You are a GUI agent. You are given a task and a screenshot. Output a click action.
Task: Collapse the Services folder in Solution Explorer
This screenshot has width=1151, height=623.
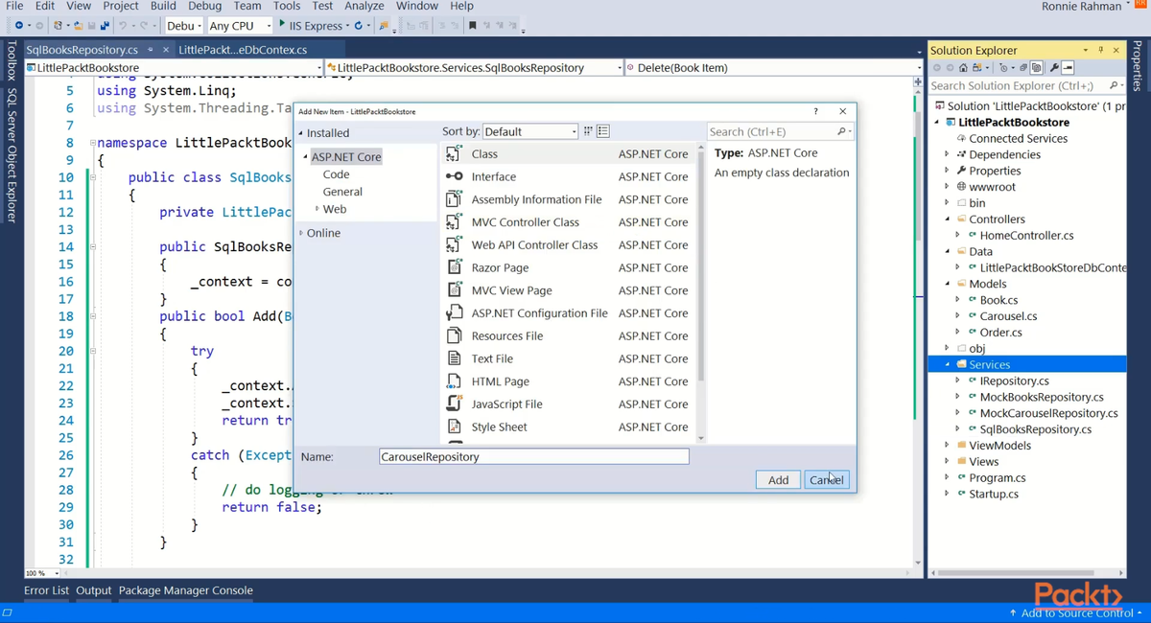pos(948,364)
